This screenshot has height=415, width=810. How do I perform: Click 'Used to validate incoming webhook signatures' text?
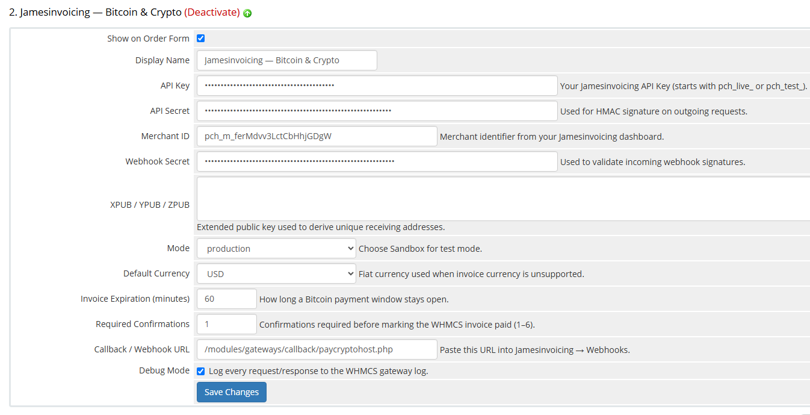click(653, 162)
